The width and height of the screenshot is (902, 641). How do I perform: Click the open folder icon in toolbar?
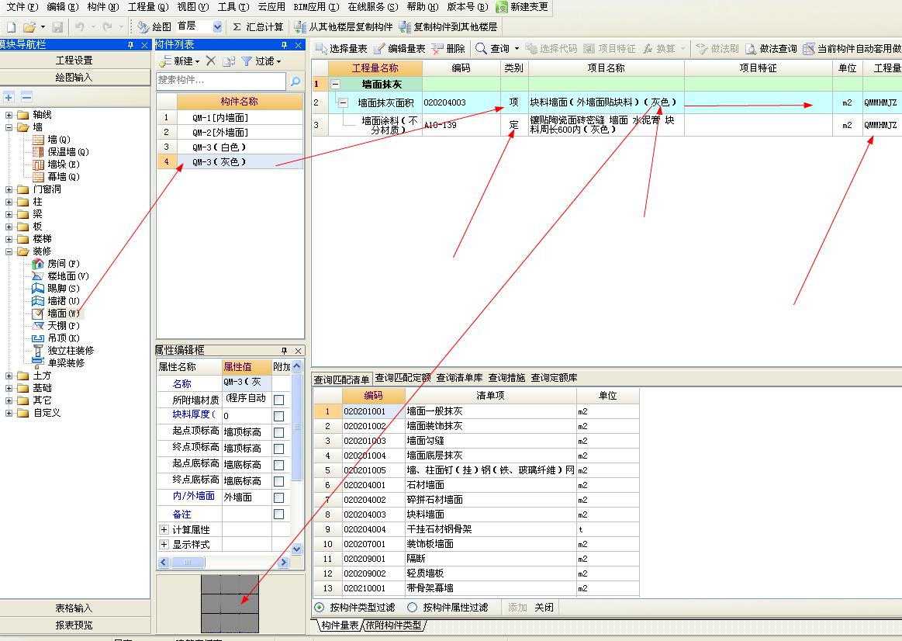[29, 27]
